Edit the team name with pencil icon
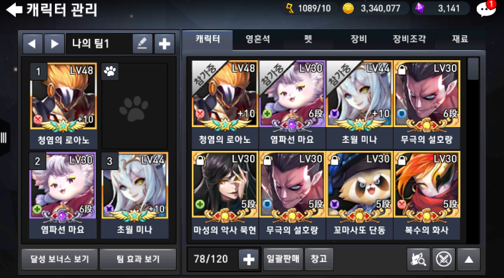This screenshot has width=504, height=278. coord(142,44)
